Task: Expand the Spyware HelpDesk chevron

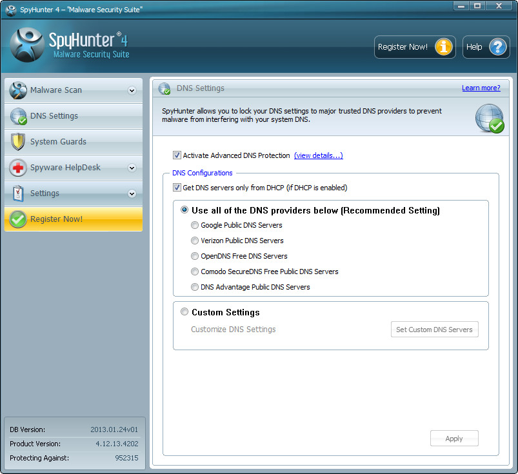Action: 132,168
